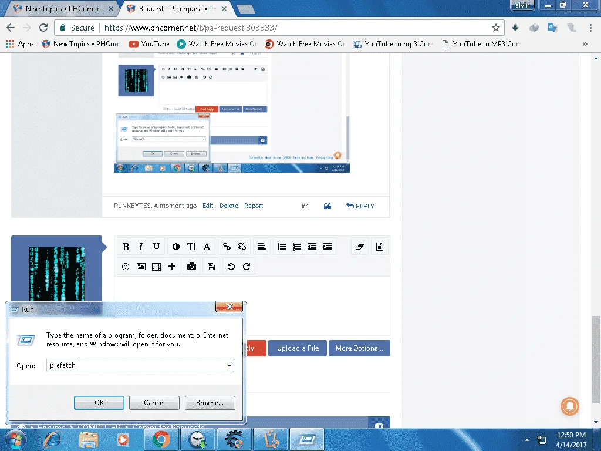Click the Google Translate extension icon
Viewport: 601px width, 451px height.
click(552, 28)
